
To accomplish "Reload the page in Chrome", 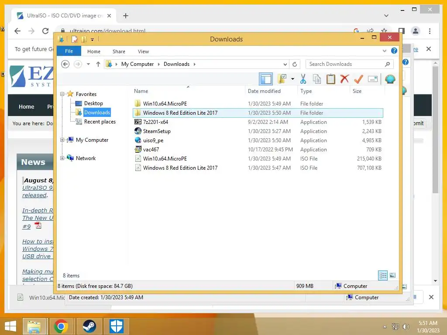I will pyautogui.click(x=45, y=31).
